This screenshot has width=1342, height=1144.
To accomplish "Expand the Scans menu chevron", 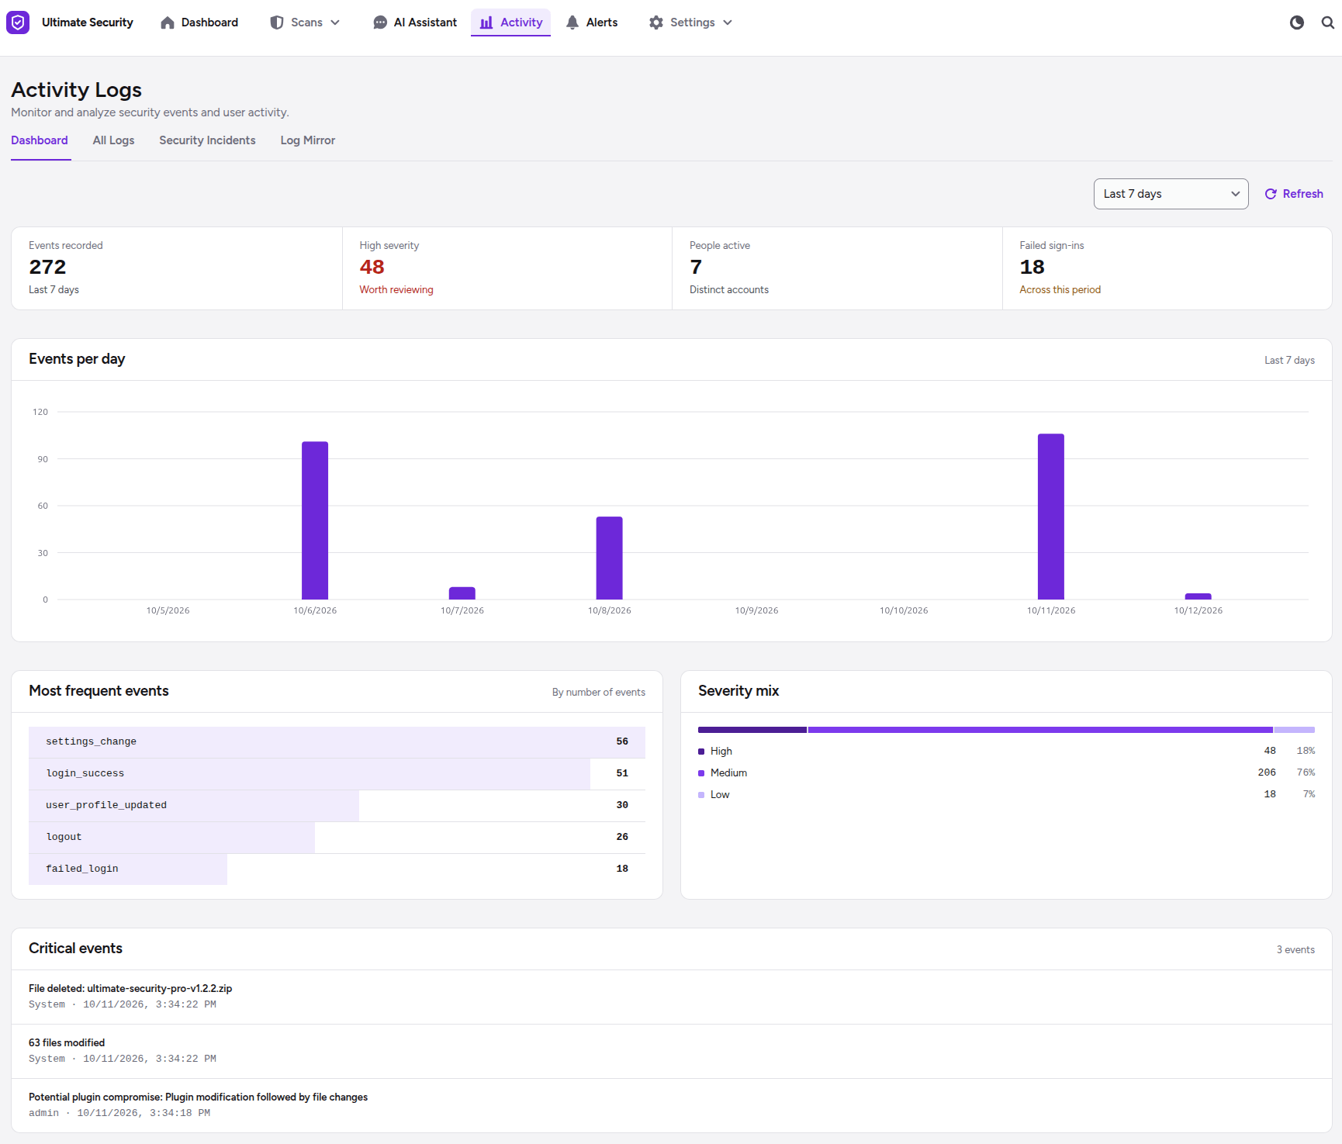I will [x=335, y=22].
